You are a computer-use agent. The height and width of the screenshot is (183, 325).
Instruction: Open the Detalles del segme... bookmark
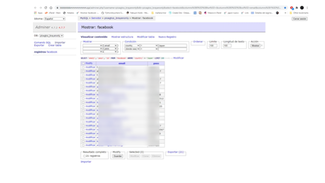coord(262,13)
